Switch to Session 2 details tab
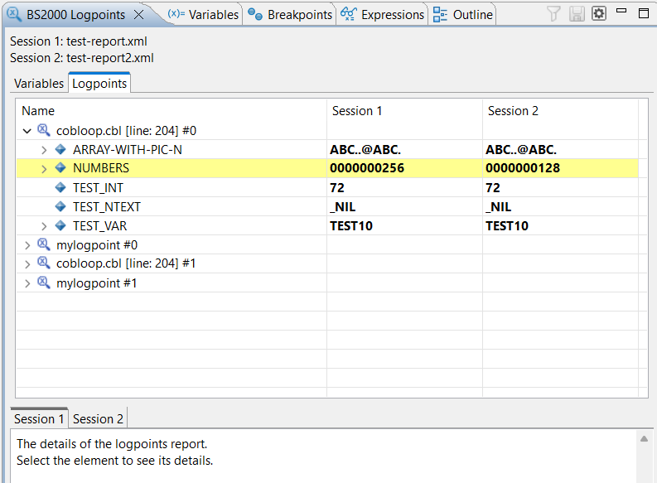The image size is (657, 483). click(99, 419)
